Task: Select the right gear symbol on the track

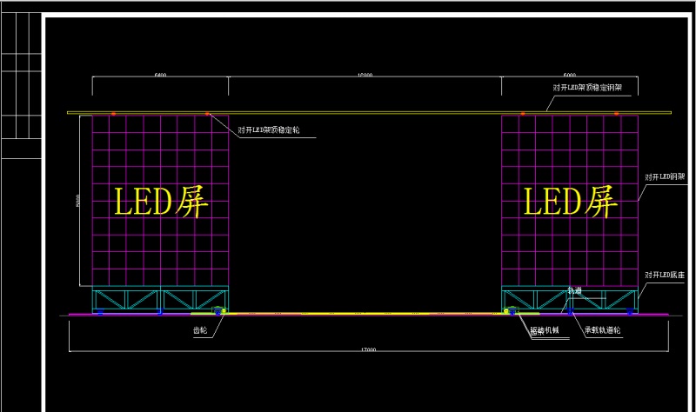Action: [508, 310]
